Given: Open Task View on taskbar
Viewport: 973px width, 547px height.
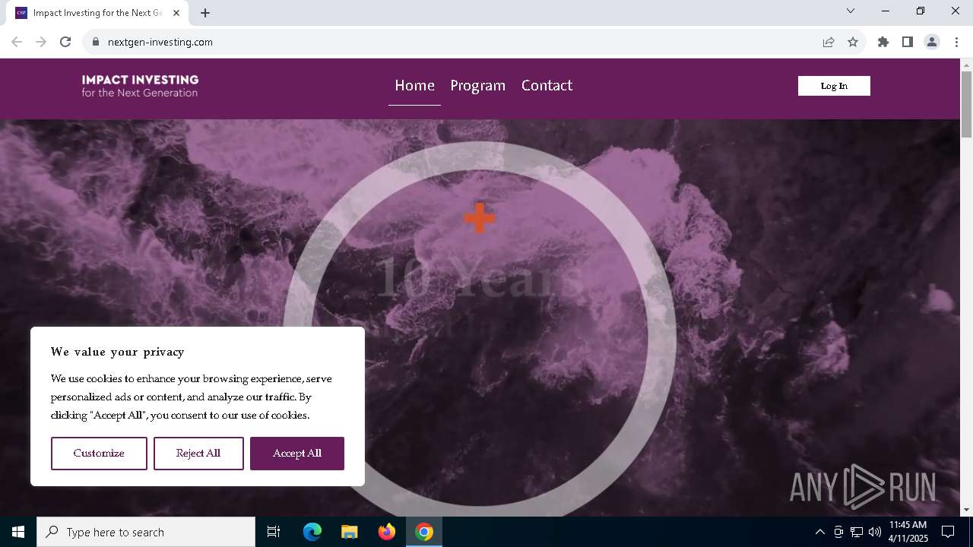Looking at the screenshot, I should (274, 532).
